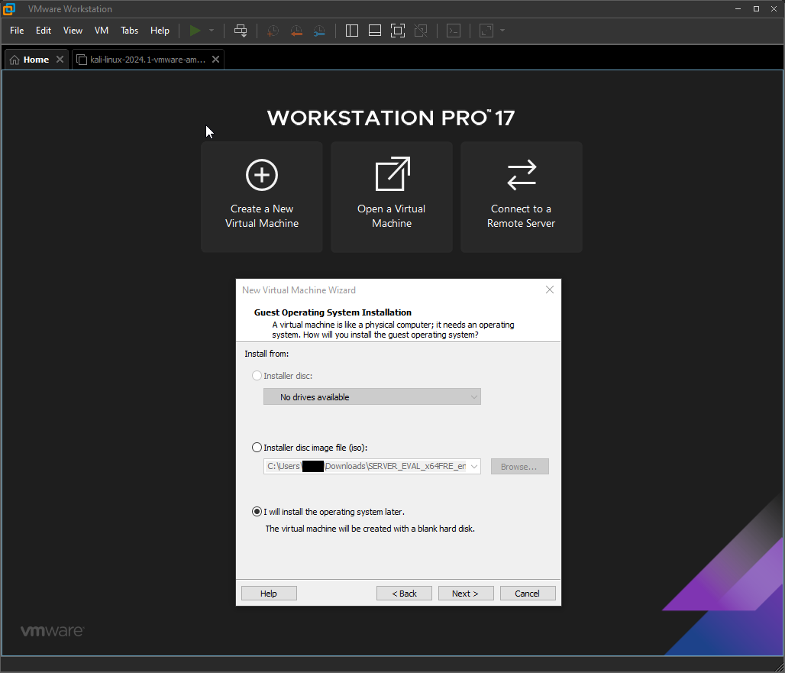This screenshot has width=785, height=673.
Task: Open the No drives available dropdown
Action: 372,396
